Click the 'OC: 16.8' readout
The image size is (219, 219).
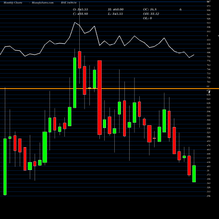click(150, 9)
